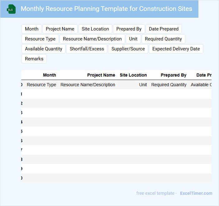This screenshot has width=219, height=206.
Task: Select the Expected Delivery Date tag
Action: pyautogui.click(x=176, y=49)
